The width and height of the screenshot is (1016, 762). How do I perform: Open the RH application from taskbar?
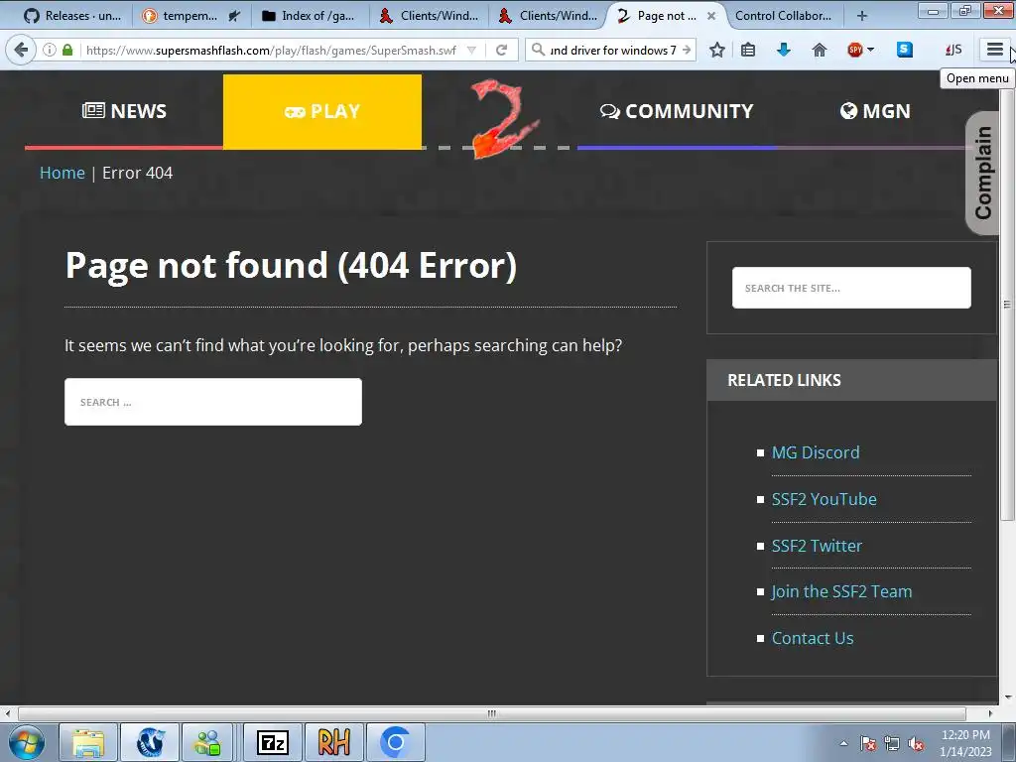click(334, 742)
